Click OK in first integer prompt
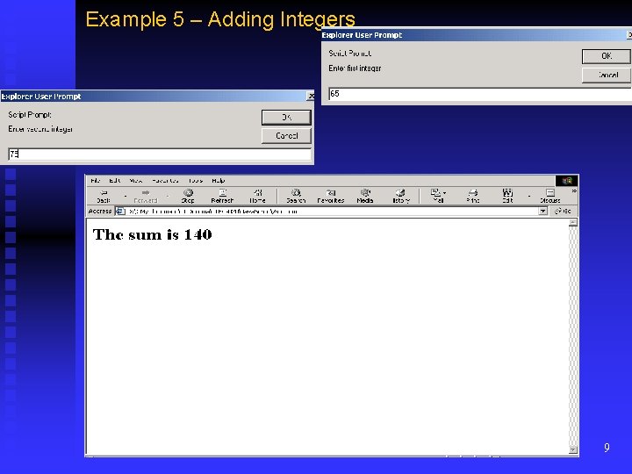The image size is (632, 474). click(606, 56)
